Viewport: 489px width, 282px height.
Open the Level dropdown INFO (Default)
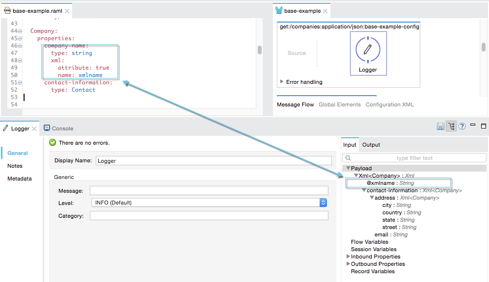tap(209, 203)
